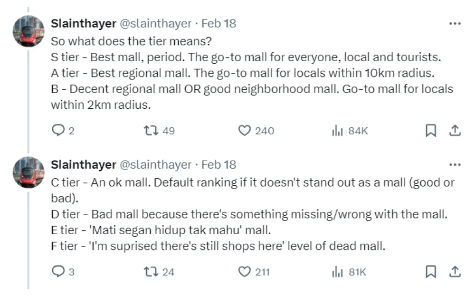The image size is (475, 296).
Task: Click the @slainthayer handle in second tweet
Action: click(x=154, y=164)
